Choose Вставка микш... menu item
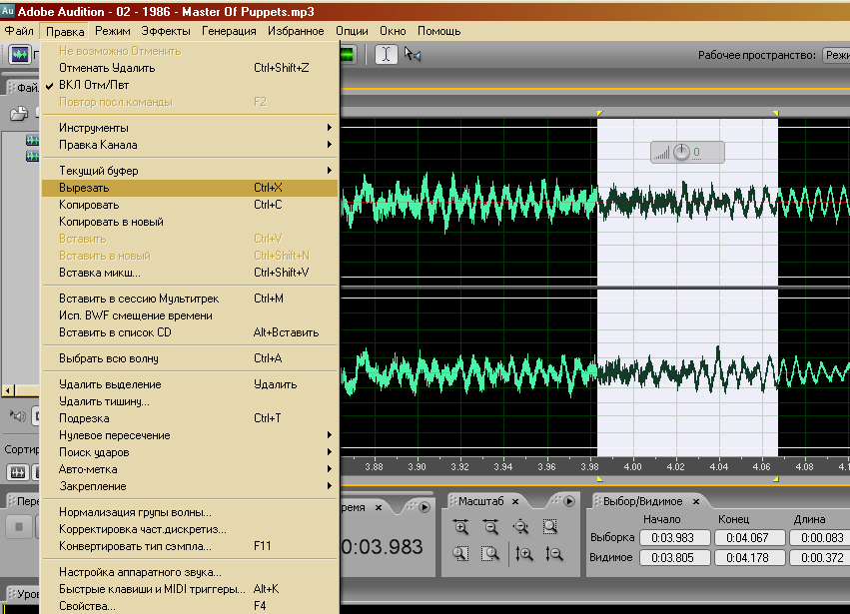 pyautogui.click(x=190, y=273)
